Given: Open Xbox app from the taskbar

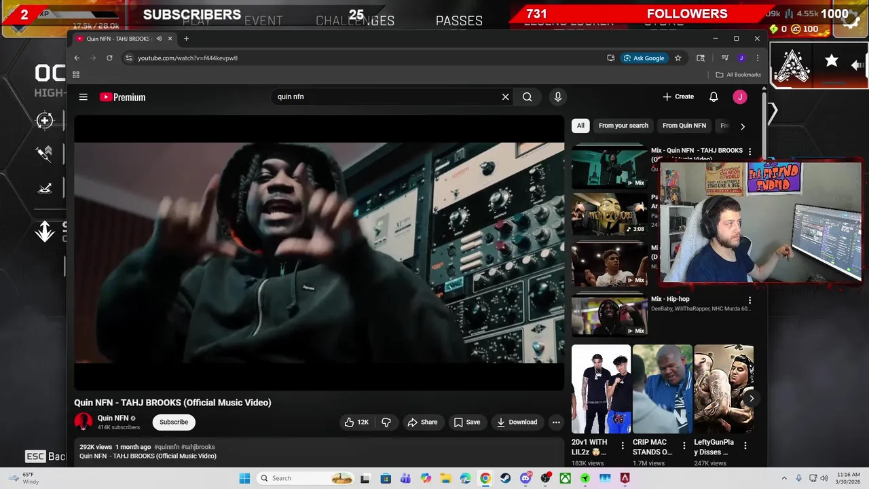Looking at the screenshot, I should point(565,478).
